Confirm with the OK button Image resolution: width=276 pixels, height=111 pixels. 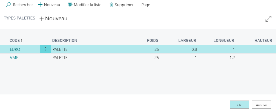click(239, 105)
